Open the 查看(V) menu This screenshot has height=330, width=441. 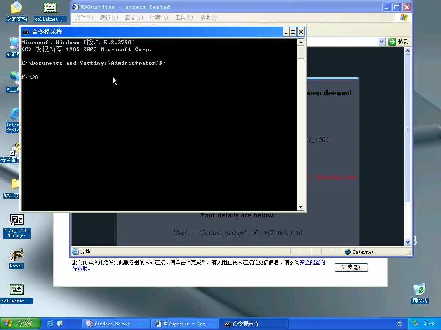[x=134, y=17]
